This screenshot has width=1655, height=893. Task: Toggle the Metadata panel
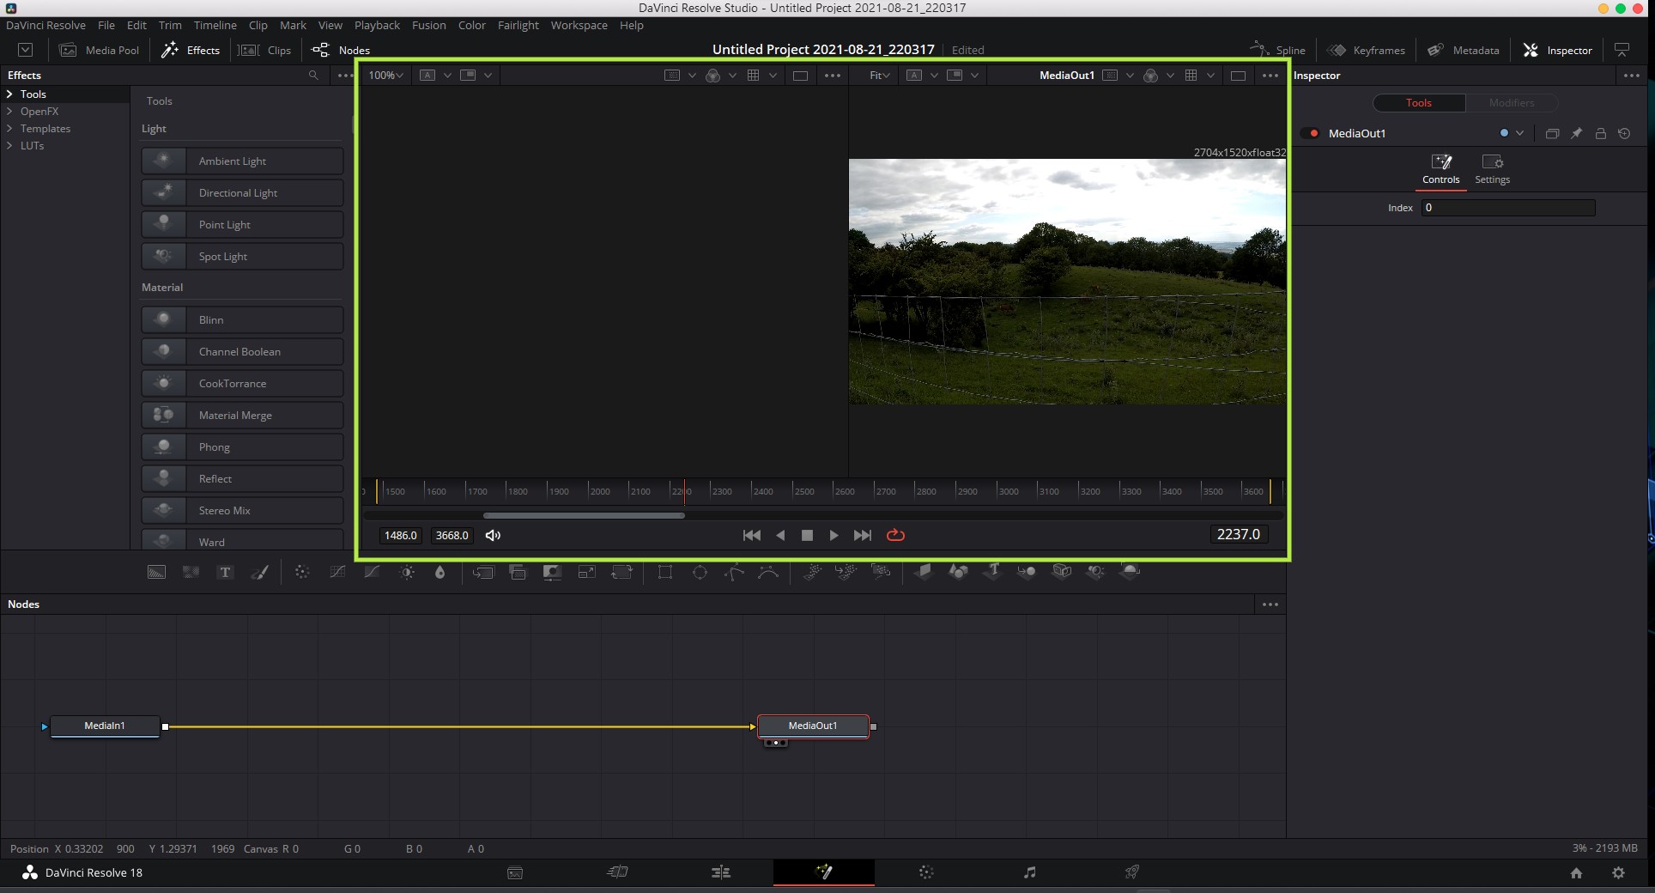(1464, 50)
